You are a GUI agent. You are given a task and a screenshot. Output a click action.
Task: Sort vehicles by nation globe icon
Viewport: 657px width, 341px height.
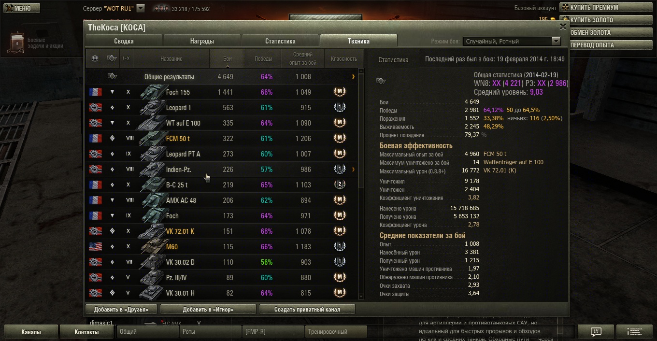click(95, 58)
